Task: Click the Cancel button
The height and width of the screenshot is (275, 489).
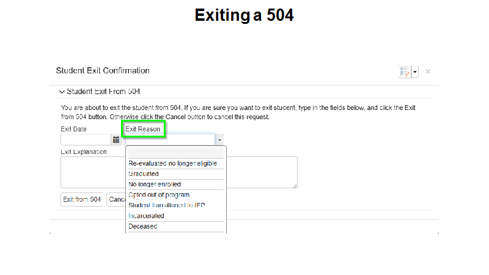Action: (116, 200)
